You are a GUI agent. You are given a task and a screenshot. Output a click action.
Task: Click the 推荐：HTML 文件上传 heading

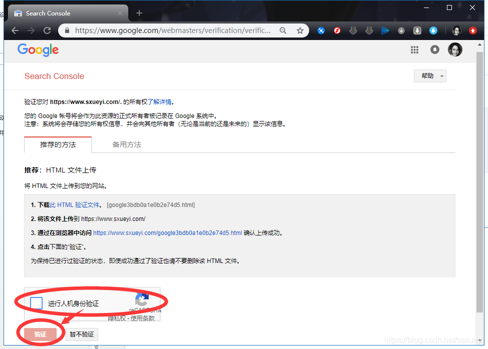[x=61, y=170]
